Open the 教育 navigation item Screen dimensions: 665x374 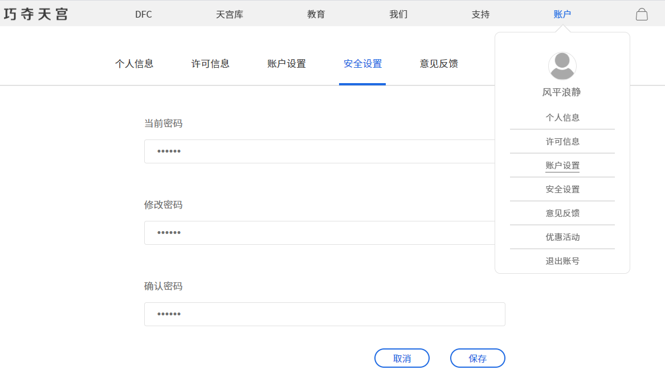[x=316, y=14]
